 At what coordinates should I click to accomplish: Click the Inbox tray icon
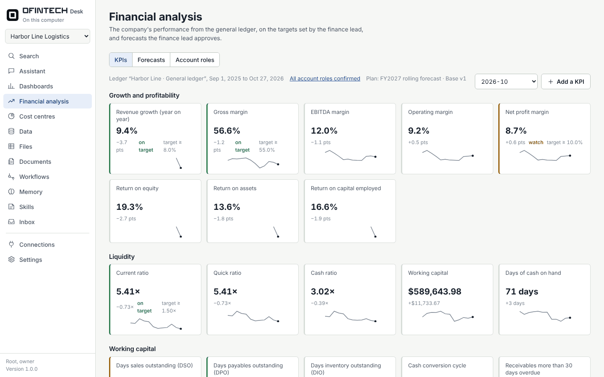(11, 222)
